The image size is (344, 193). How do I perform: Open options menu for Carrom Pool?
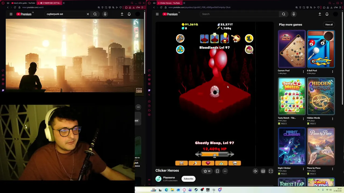(303, 72)
